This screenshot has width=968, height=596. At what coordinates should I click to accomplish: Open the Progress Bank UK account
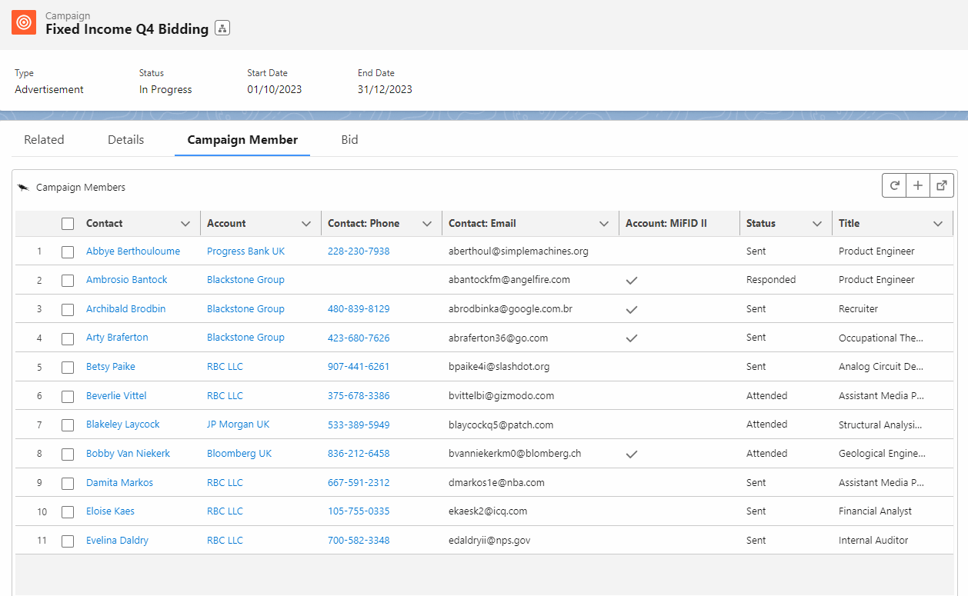click(x=245, y=251)
